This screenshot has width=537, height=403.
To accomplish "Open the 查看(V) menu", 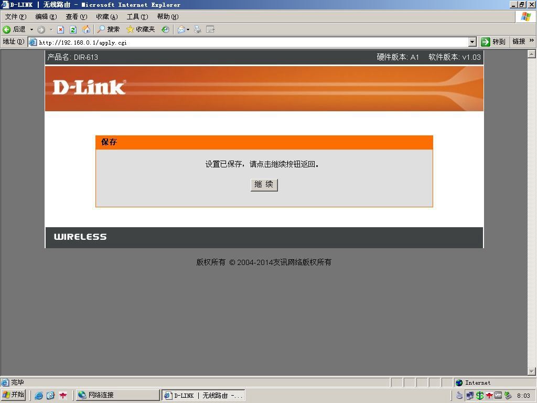I will (77, 16).
